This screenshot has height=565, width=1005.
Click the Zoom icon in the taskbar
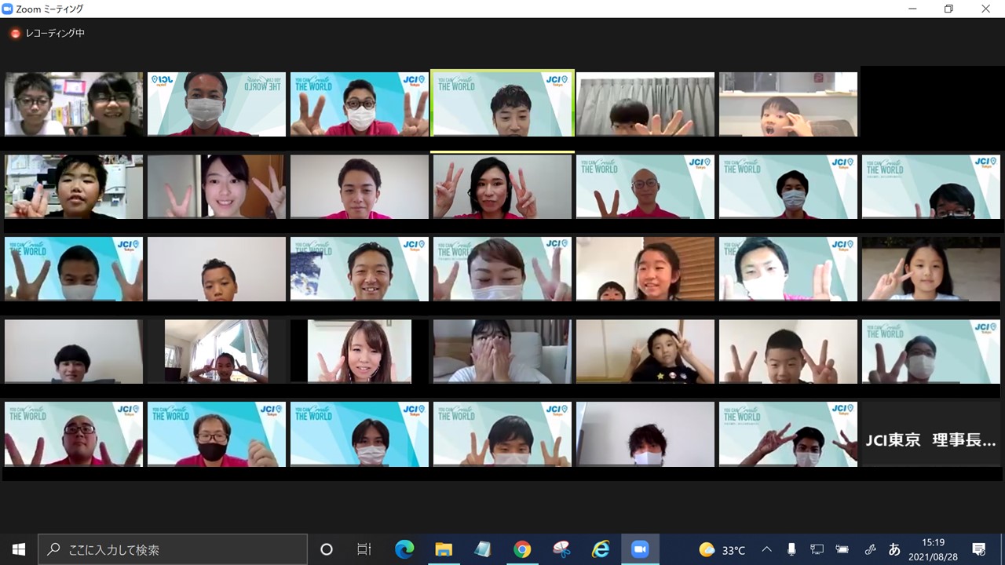(640, 549)
